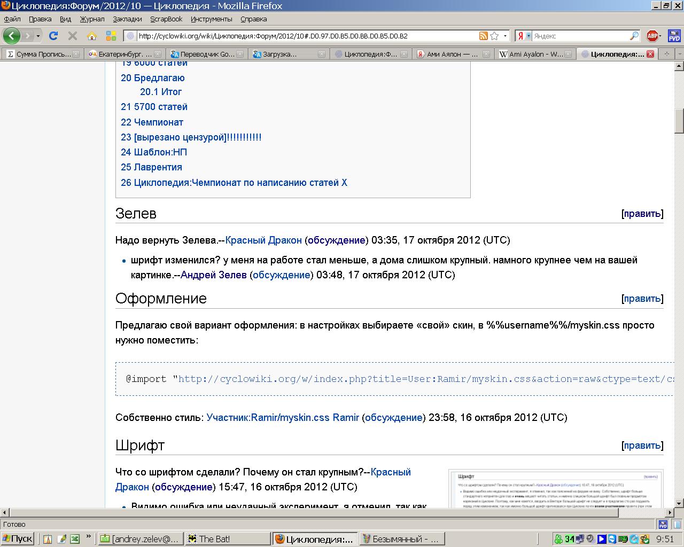Switch to the Переводчик Google tab

[206, 54]
